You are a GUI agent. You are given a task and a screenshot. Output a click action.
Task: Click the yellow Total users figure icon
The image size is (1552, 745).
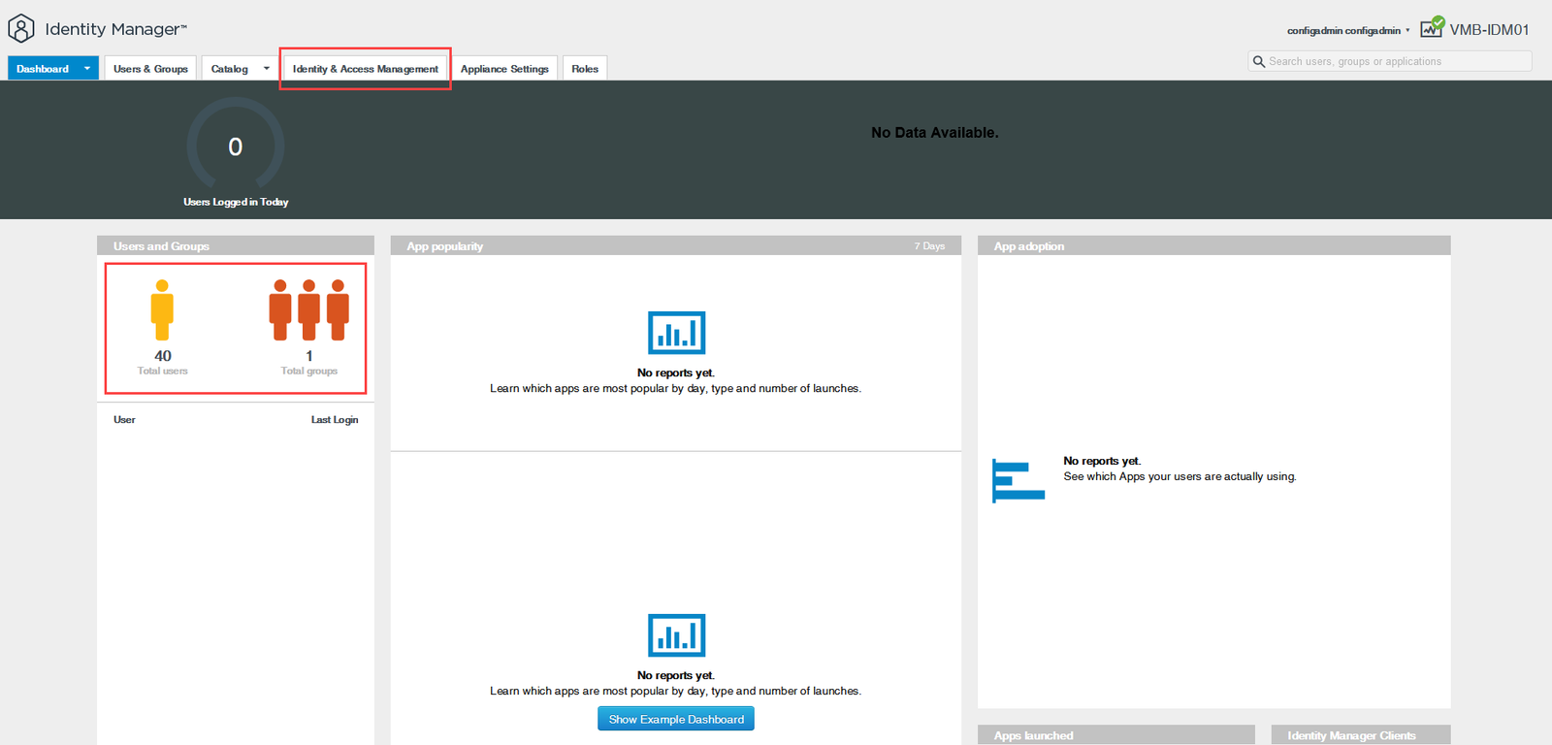pos(162,310)
